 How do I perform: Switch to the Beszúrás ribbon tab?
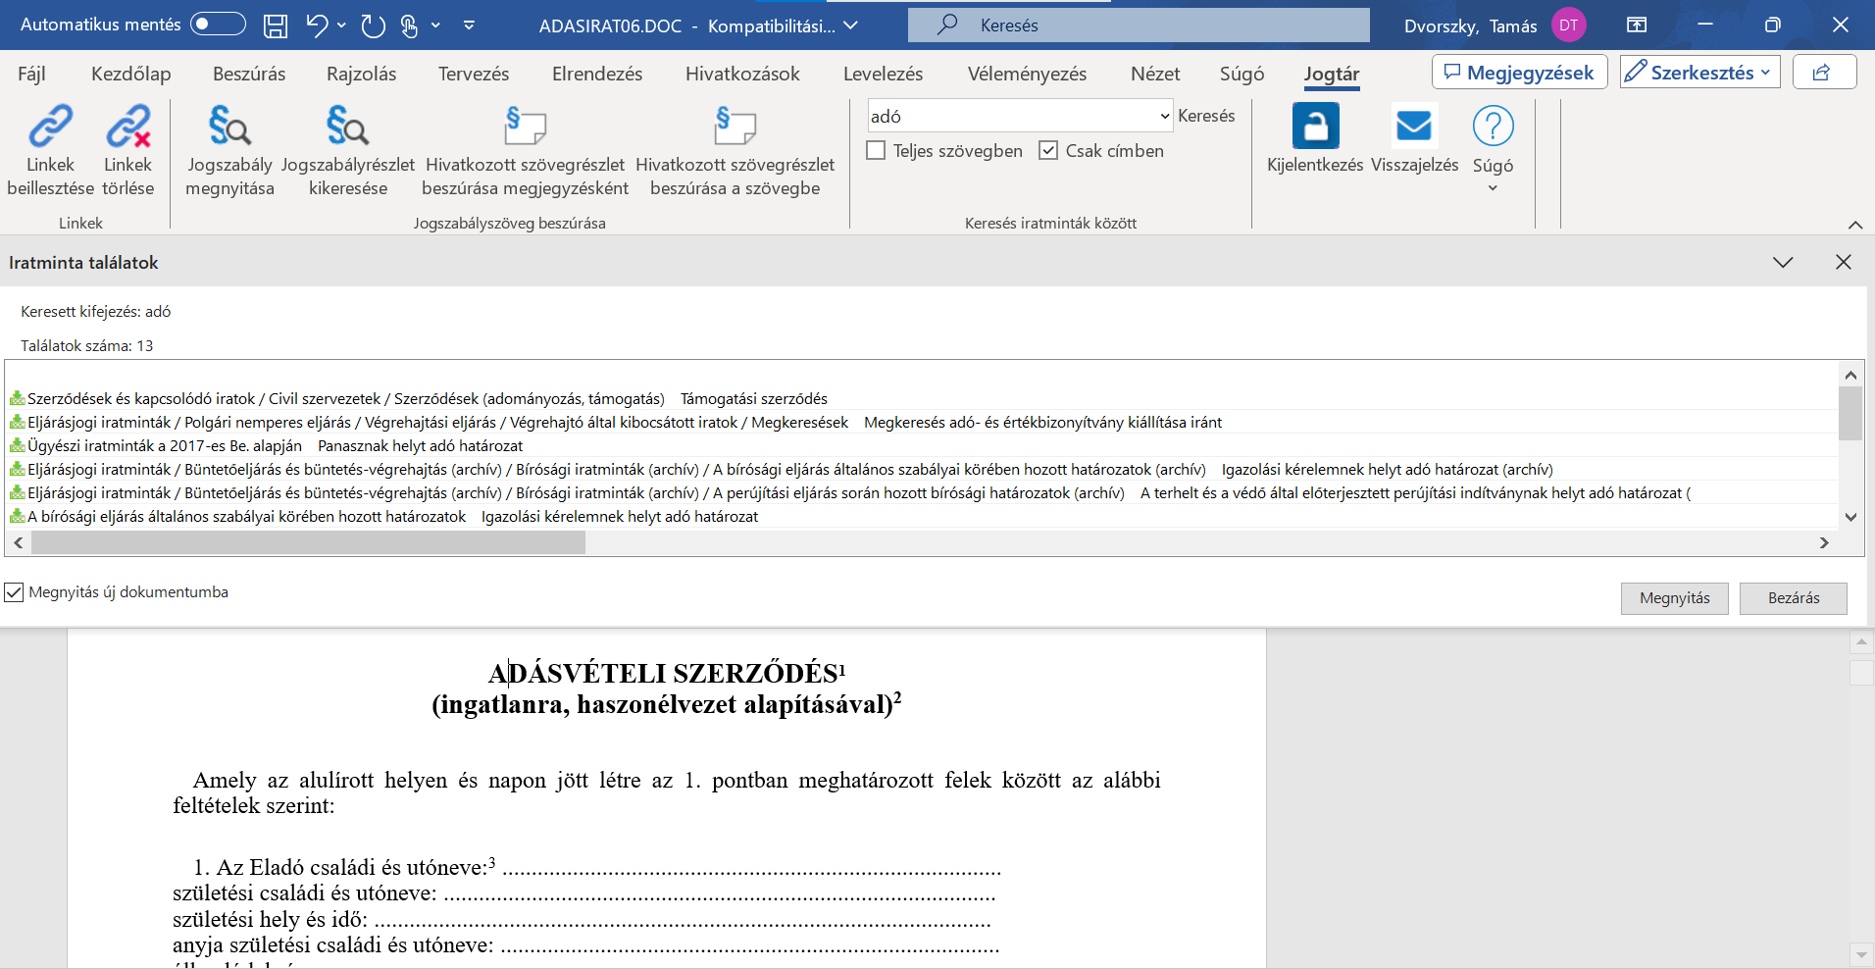tap(249, 75)
